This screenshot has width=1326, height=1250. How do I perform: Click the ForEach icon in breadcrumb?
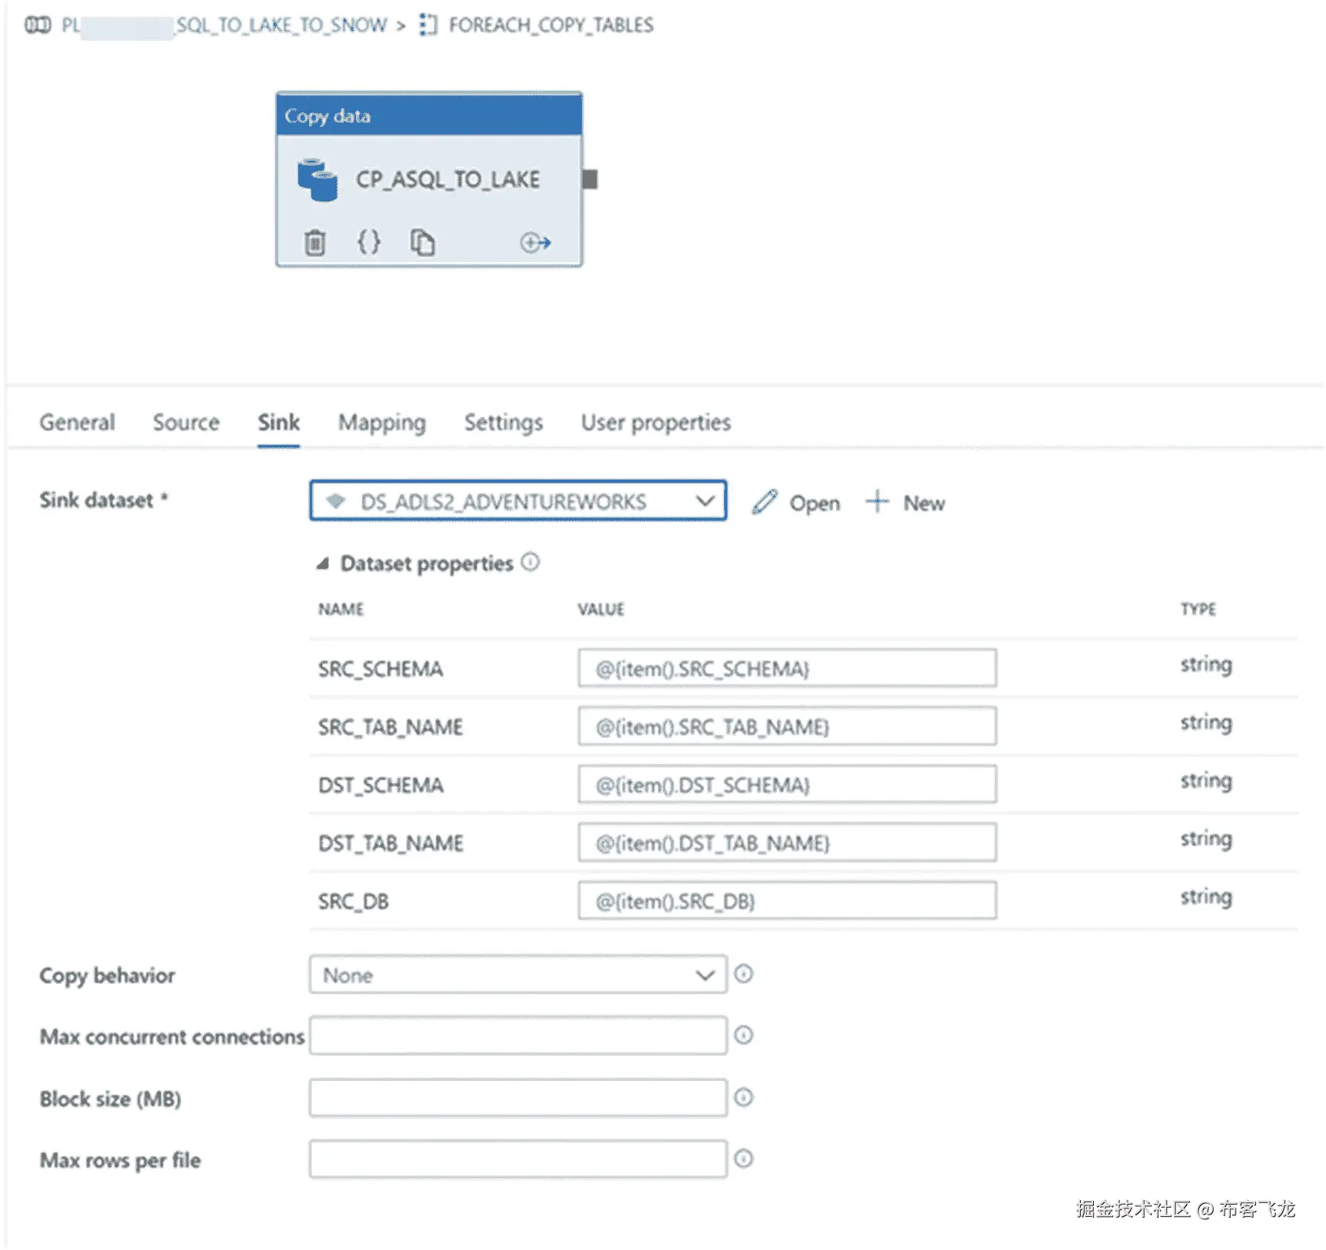coord(428,25)
